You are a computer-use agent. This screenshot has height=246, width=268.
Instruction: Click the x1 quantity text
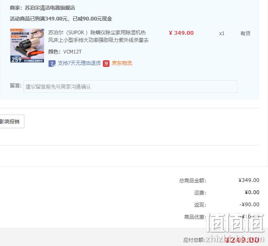222,33
